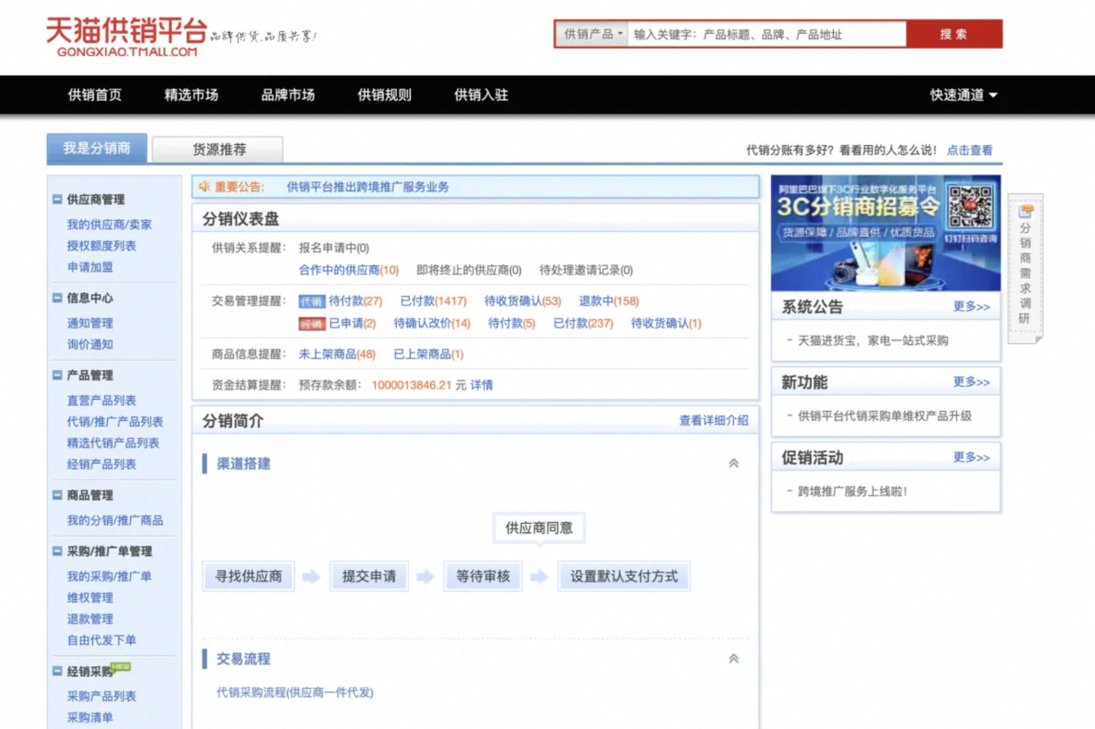Open the 分销商需求调研 side survey tab
The height and width of the screenshot is (729, 1095).
click(1025, 268)
